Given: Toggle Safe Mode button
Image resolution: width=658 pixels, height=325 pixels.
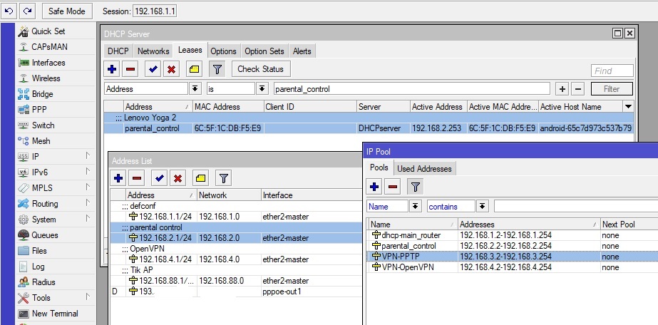Looking at the screenshot, I should coord(67,11).
